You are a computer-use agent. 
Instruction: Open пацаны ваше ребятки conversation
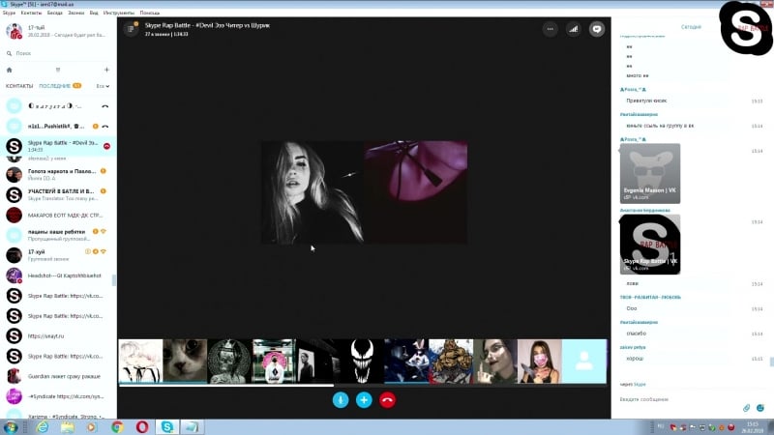coord(58,235)
